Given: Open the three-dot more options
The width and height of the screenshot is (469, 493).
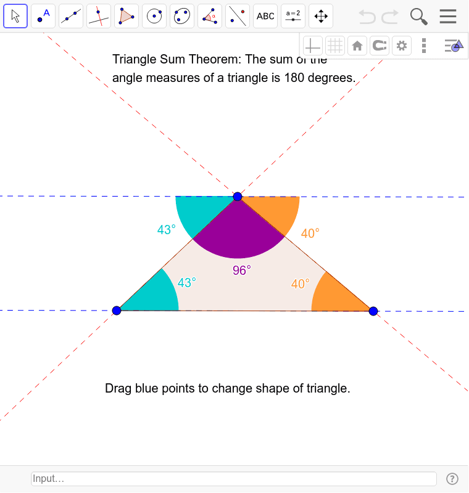Looking at the screenshot, I should point(424,46).
